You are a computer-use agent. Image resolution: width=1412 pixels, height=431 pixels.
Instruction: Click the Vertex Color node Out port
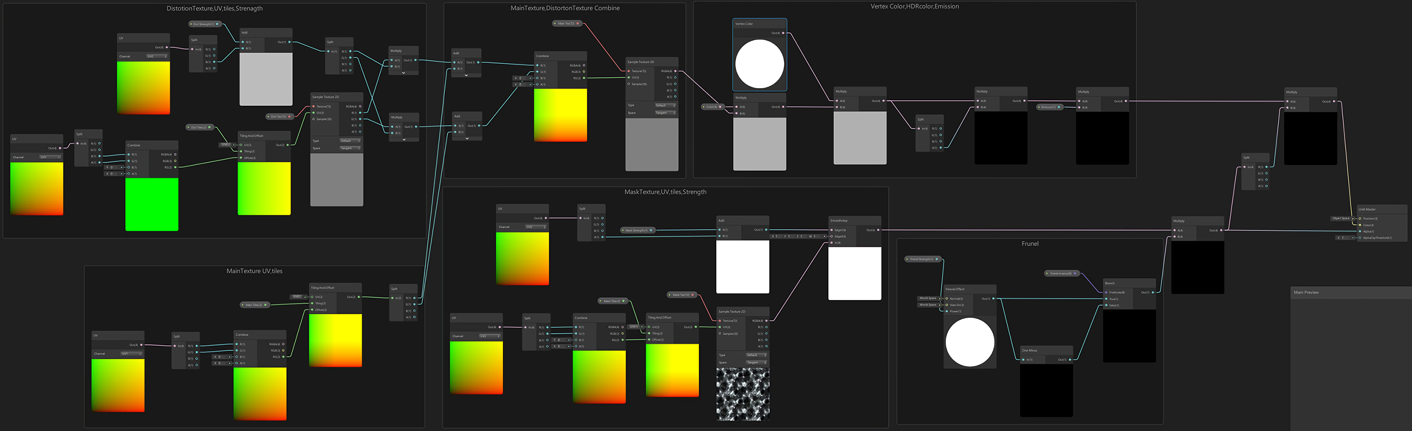click(x=783, y=33)
